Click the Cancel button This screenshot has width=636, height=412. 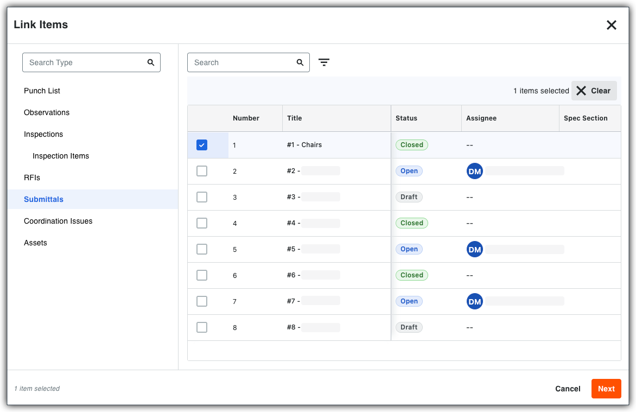tap(568, 389)
